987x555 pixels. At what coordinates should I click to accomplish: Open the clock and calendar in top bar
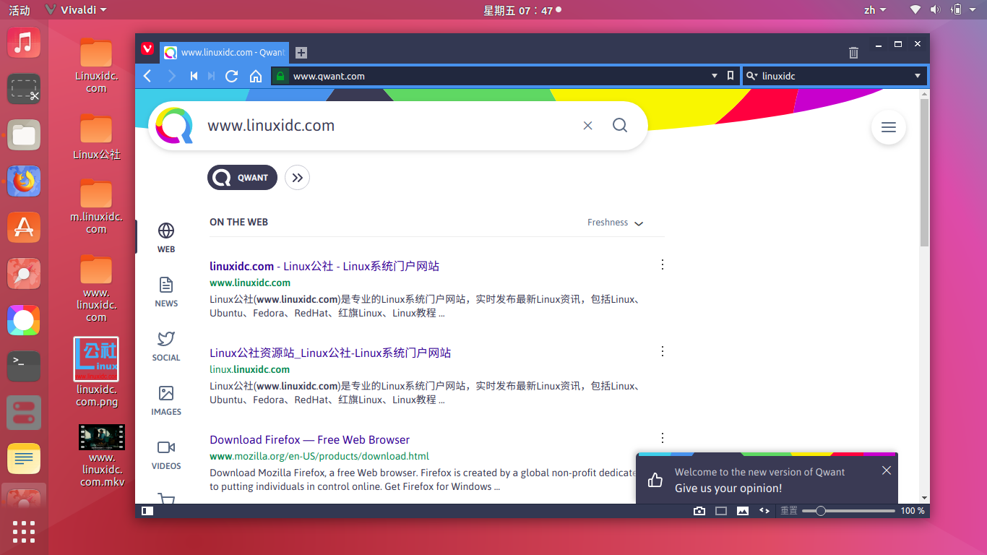pos(522,10)
